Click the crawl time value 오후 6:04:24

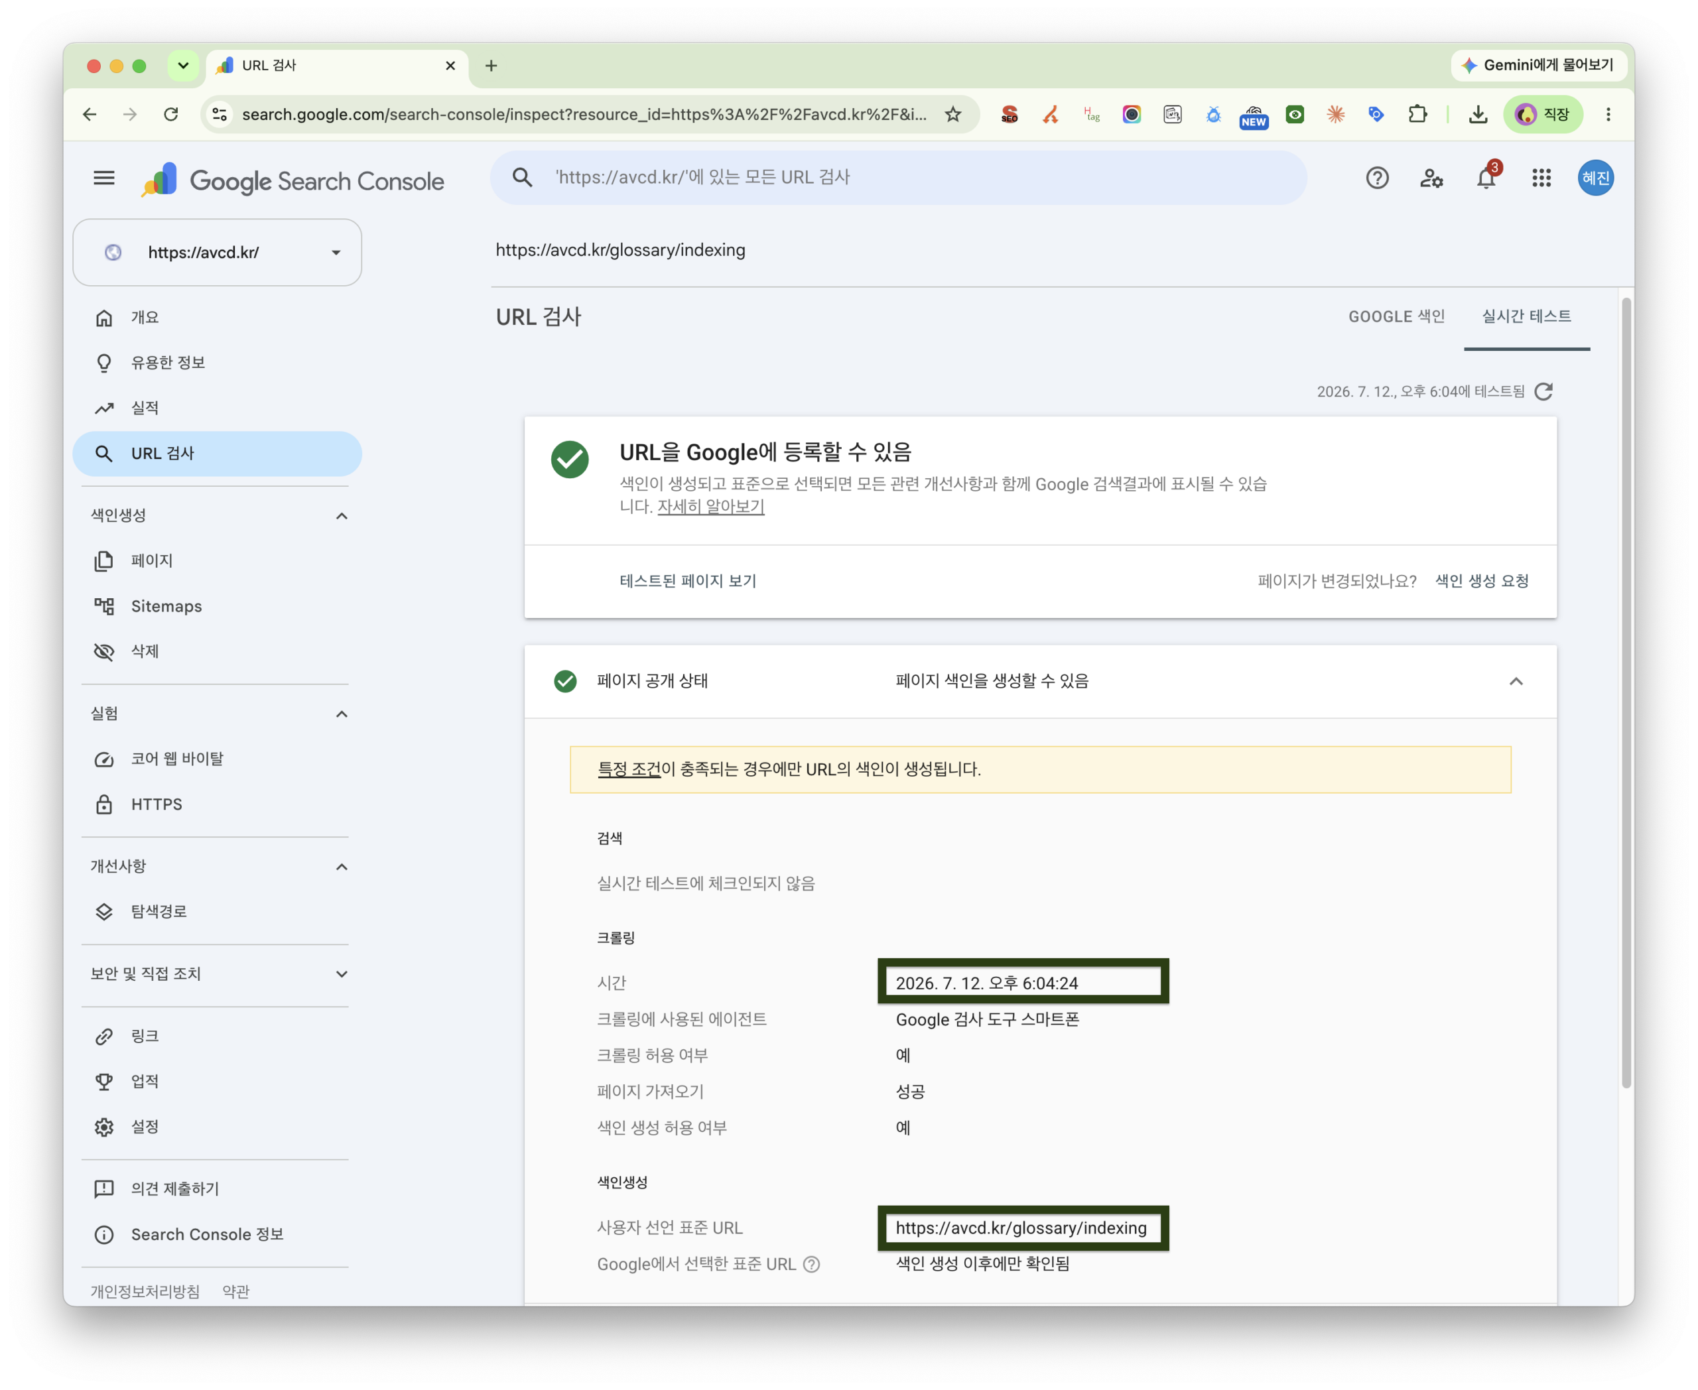tap(986, 982)
